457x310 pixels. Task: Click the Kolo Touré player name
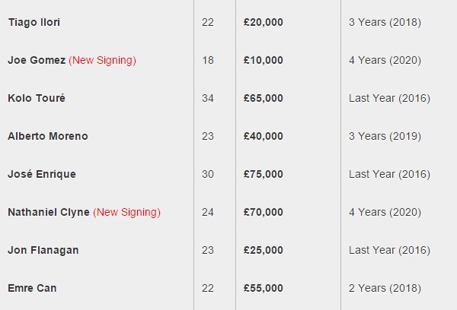click(37, 98)
